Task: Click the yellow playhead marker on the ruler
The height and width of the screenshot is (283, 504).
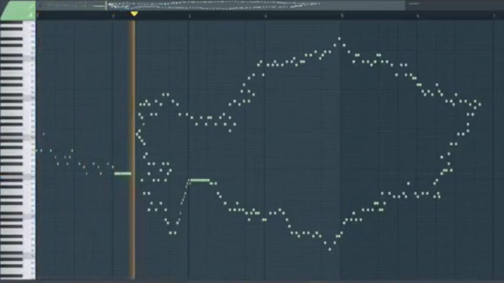Action: [134, 14]
